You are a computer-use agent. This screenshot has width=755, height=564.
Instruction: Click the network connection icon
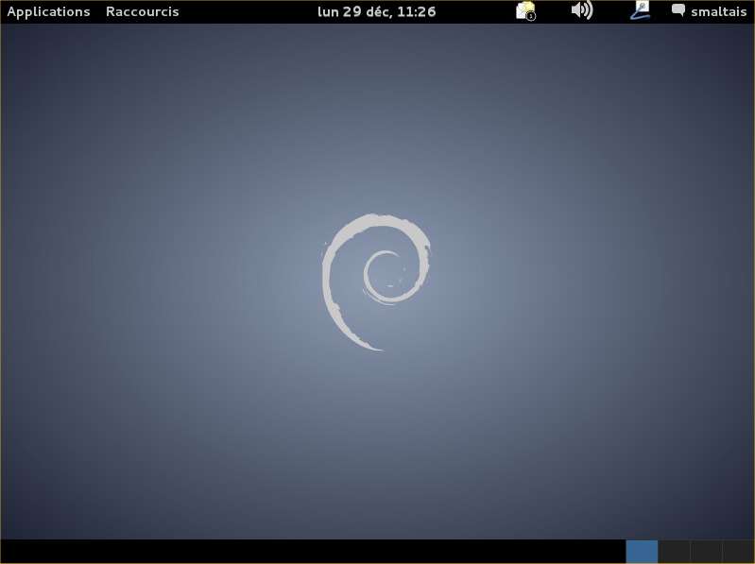(x=640, y=11)
